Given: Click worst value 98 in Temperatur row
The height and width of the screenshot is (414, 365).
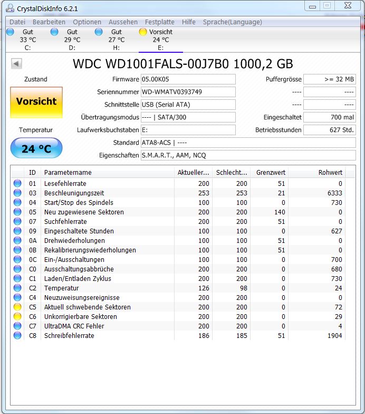Looking at the screenshot, I should 244,288.
